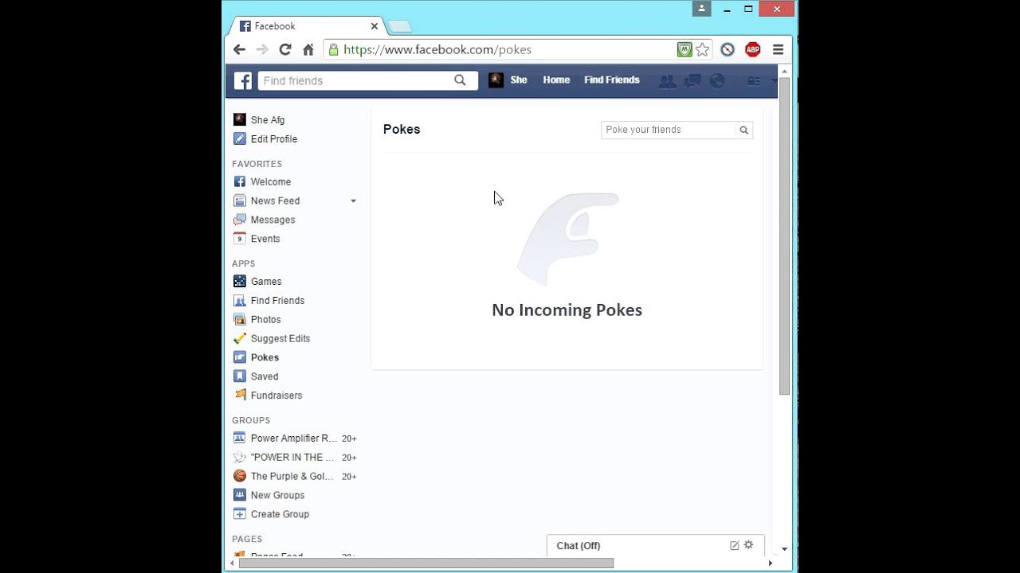
Task: Click the secure padlock icon in address bar
Action: click(x=334, y=49)
